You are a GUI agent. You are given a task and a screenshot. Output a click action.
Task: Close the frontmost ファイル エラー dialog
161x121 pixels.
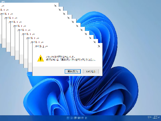[99, 46]
